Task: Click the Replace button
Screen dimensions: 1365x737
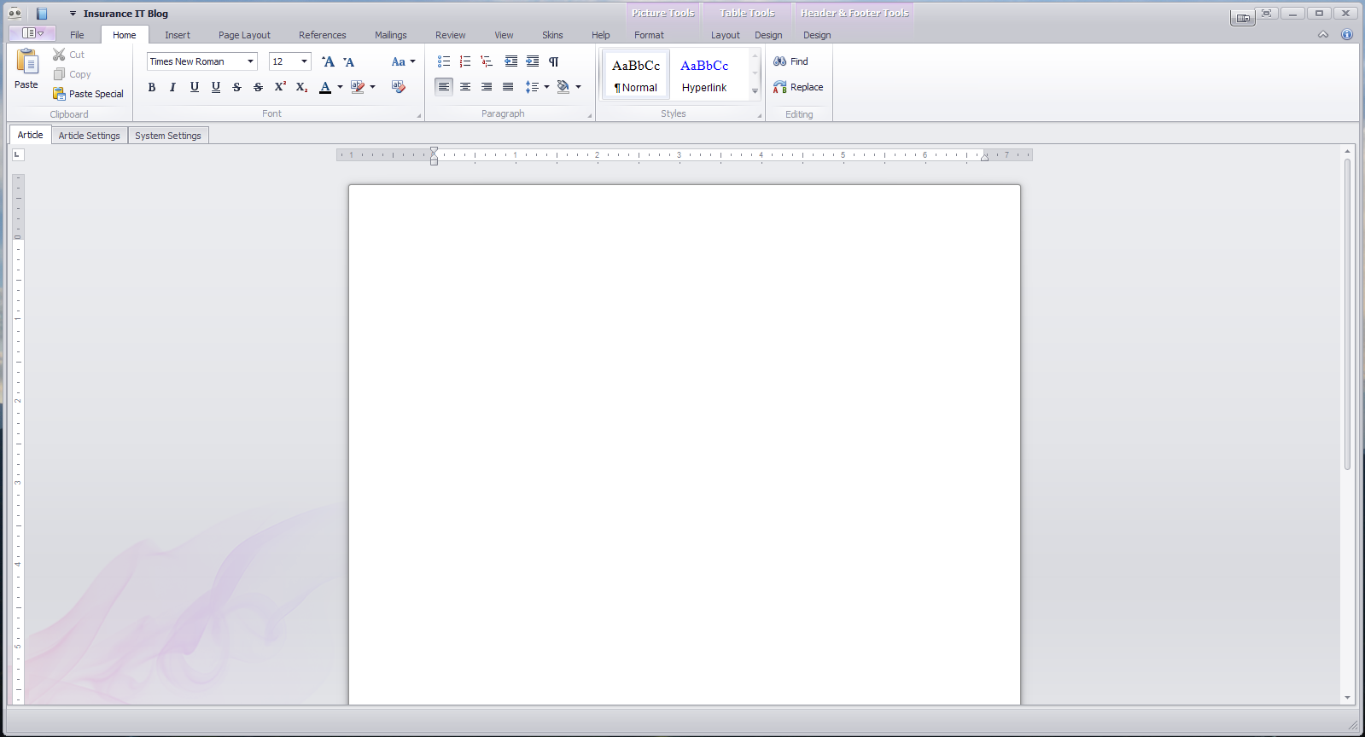Action: point(798,87)
